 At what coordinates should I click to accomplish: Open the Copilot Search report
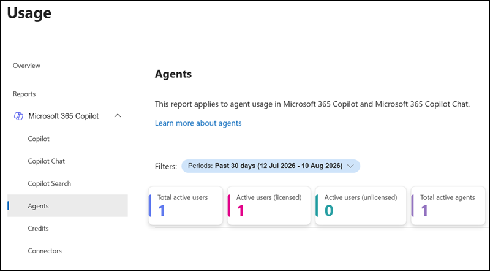pyautogui.click(x=50, y=184)
